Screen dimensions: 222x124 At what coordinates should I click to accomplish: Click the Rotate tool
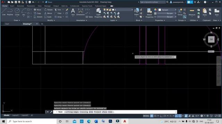tap(49, 10)
